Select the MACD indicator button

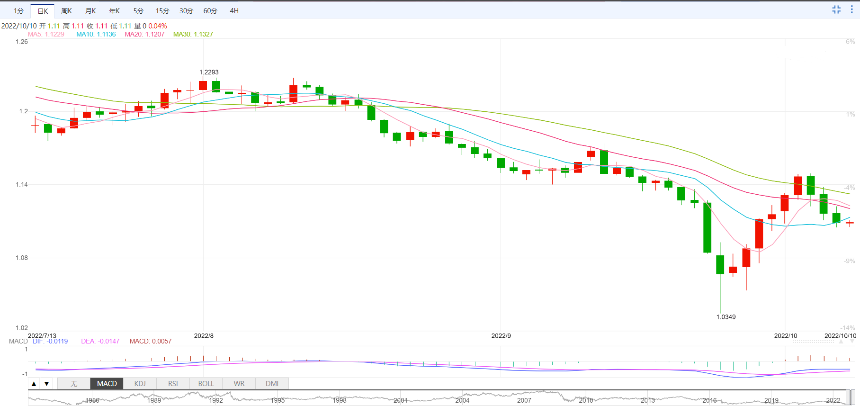click(x=107, y=384)
